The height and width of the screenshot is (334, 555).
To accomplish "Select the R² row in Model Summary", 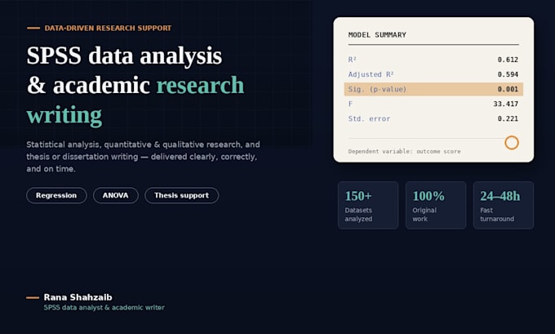I will coord(433,60).
